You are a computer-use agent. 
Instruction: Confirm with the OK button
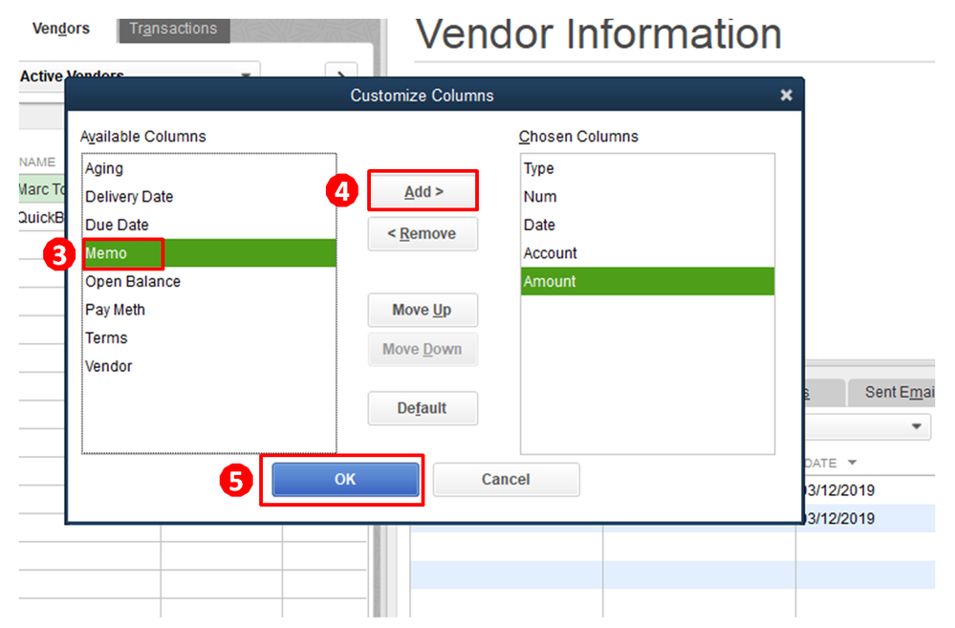pos(345,480)
